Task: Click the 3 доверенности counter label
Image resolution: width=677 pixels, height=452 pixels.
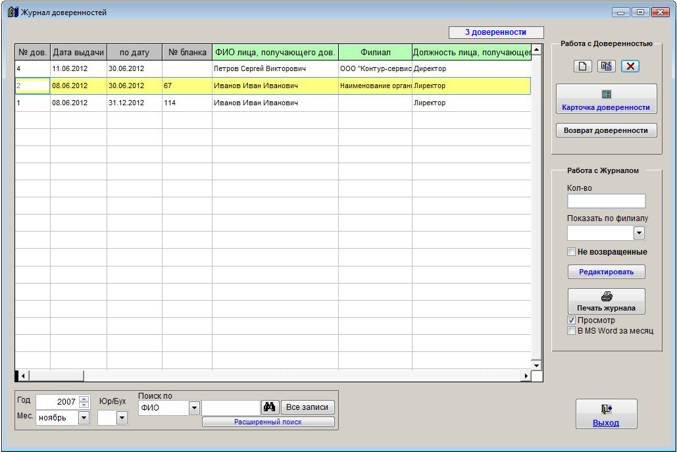Action: pos(495,32)
